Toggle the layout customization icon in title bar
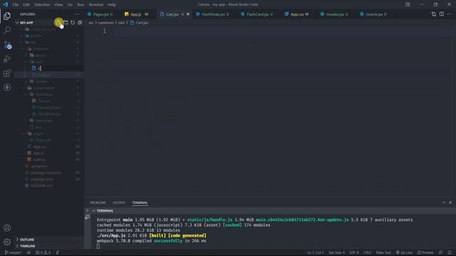The height and width of the screenshot is (256, 456). click(x=408, y=4)
